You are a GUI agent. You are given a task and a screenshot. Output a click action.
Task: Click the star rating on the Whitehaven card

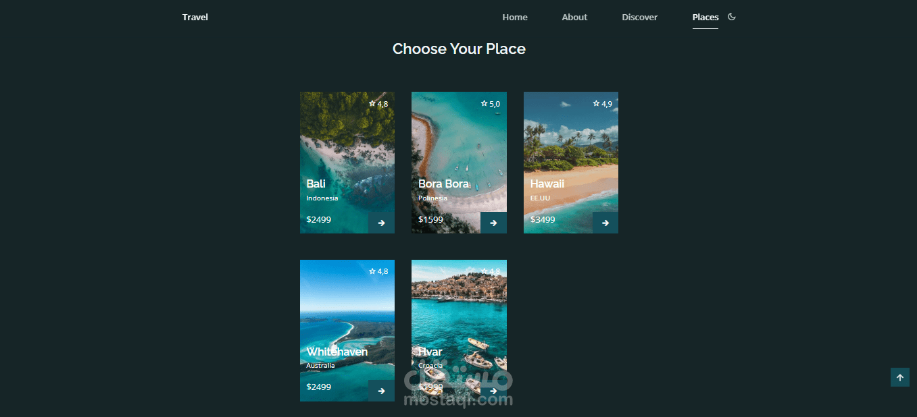[x=378, y=271]
